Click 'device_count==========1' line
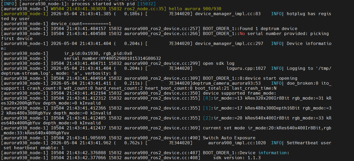 [x=81, y=24]
